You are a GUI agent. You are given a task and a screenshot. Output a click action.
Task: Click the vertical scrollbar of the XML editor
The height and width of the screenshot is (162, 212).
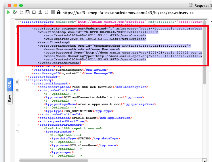coord(205,52)
